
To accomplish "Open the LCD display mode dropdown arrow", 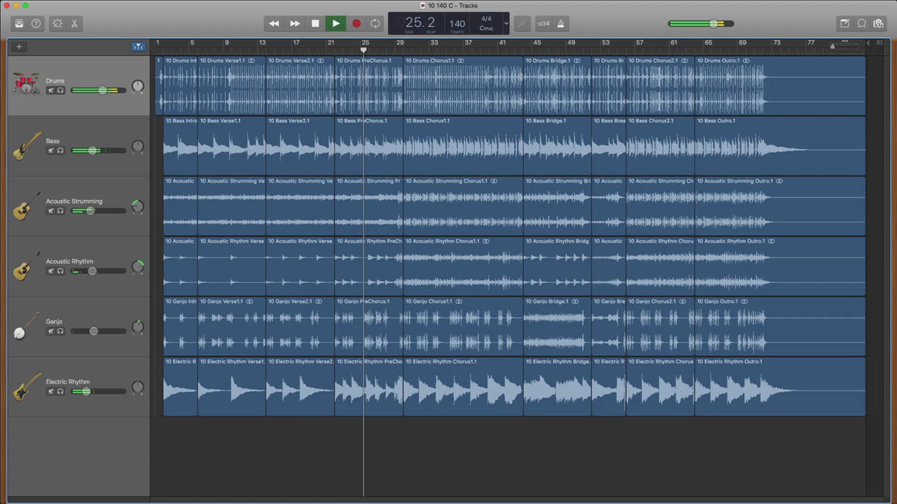I will pos(506,23).
